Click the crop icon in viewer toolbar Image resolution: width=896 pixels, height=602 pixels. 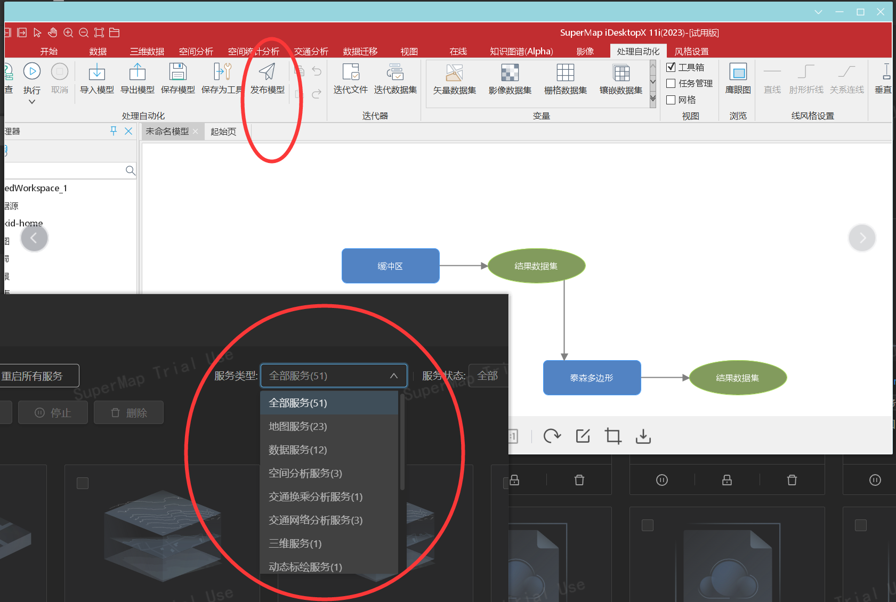pyautogui.click(x=613, y=436)
